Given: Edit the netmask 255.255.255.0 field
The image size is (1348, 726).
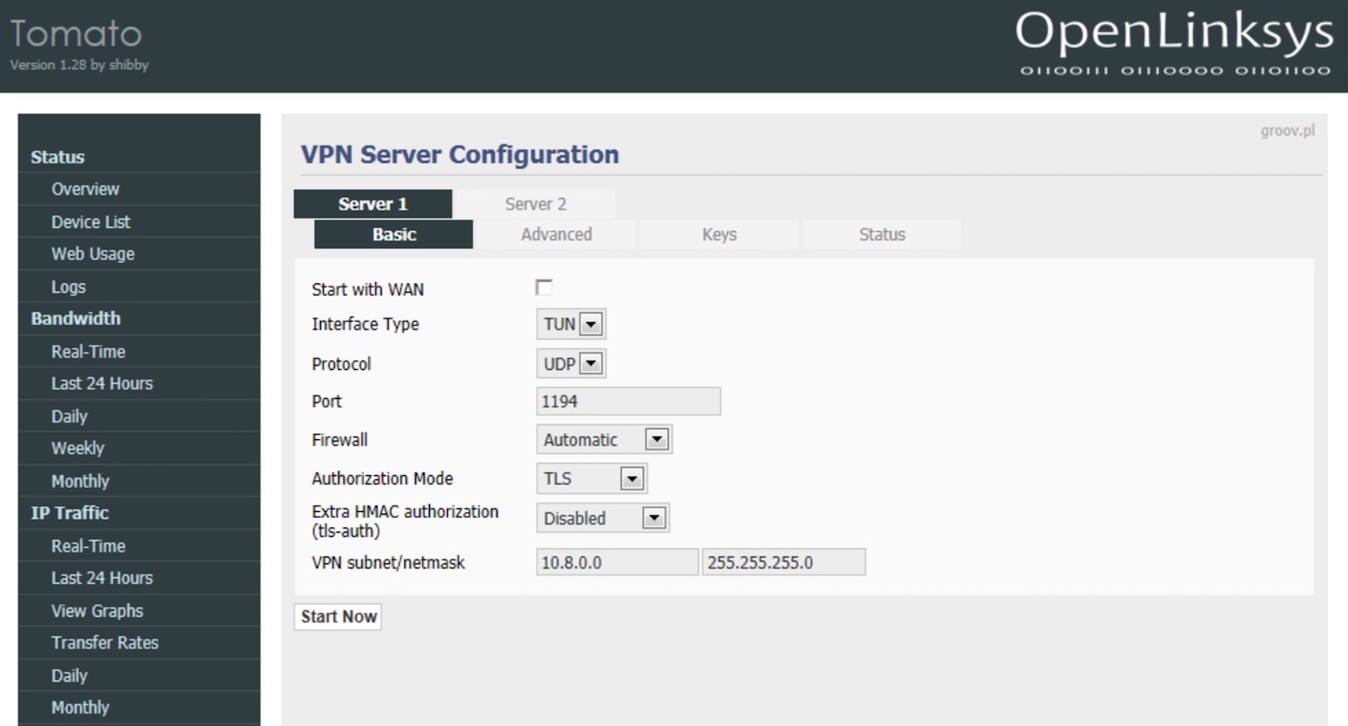Looking at the screenshot, I should 783,562.
